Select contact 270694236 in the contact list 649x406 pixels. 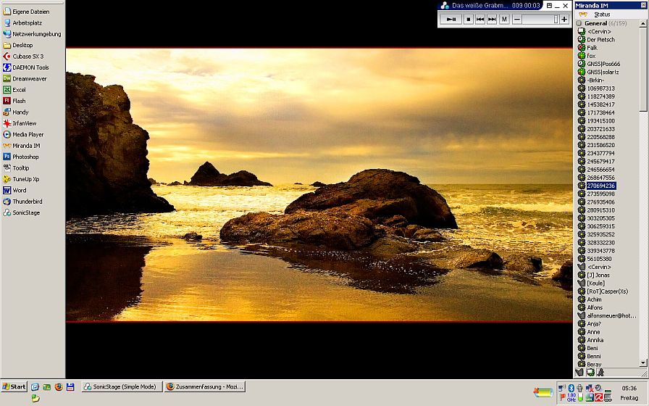pyautogui.click(x=601, y=186)
